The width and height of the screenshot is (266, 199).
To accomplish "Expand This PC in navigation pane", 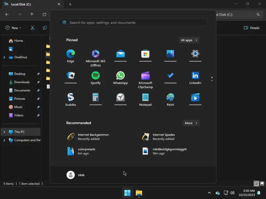I will point(4,132).
